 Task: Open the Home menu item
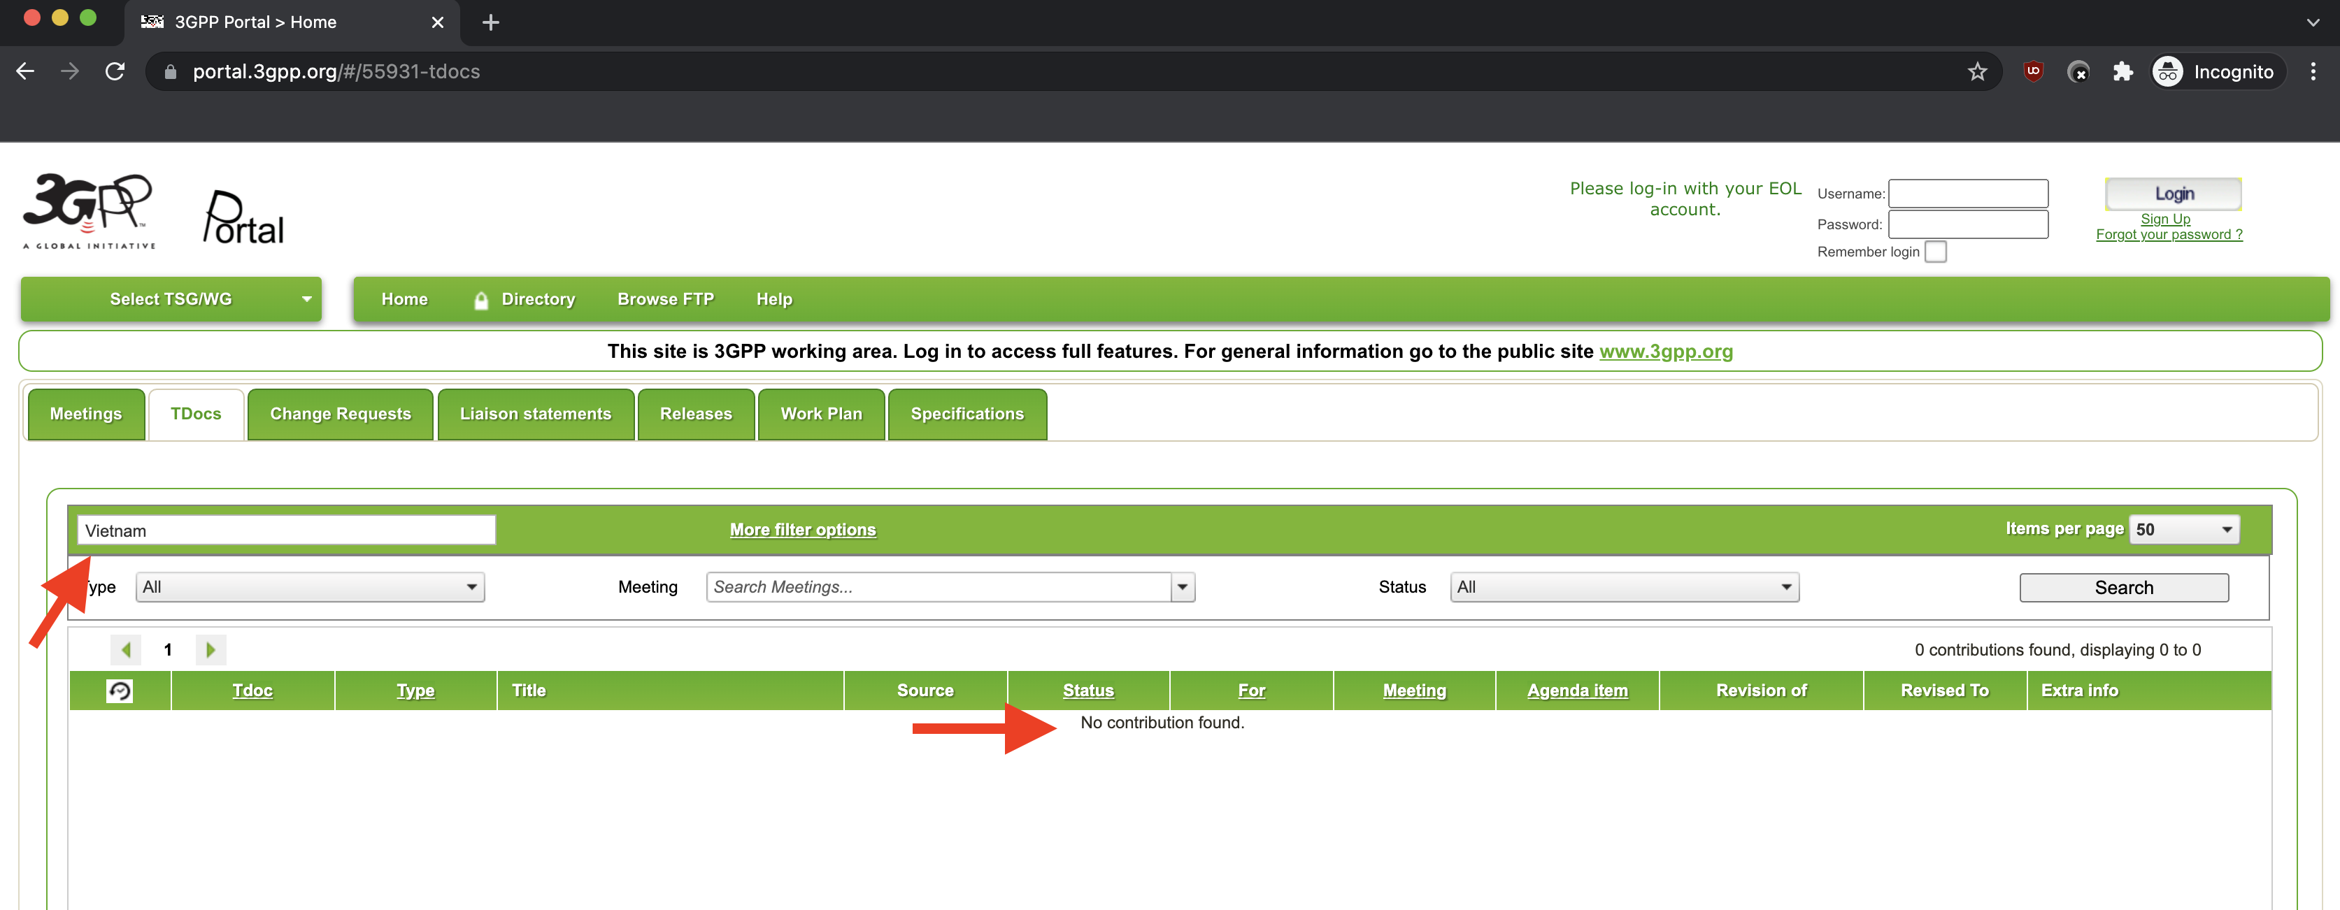click(x=404, y=299)
